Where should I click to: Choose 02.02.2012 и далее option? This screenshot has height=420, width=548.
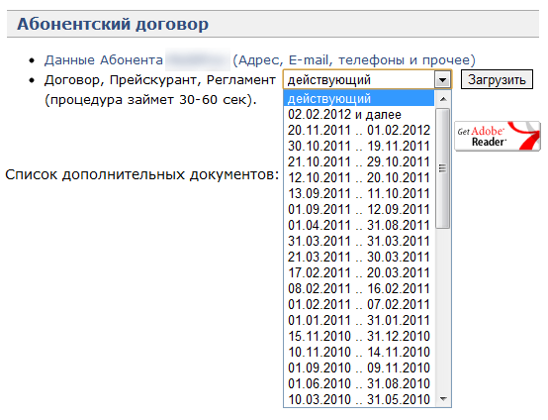tap(359, 115)
